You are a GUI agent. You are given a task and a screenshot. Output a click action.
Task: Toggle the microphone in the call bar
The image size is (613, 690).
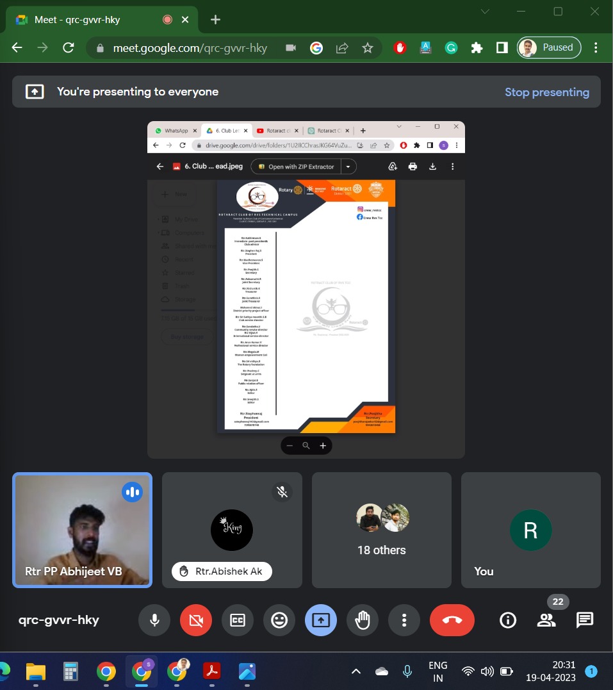154,620
